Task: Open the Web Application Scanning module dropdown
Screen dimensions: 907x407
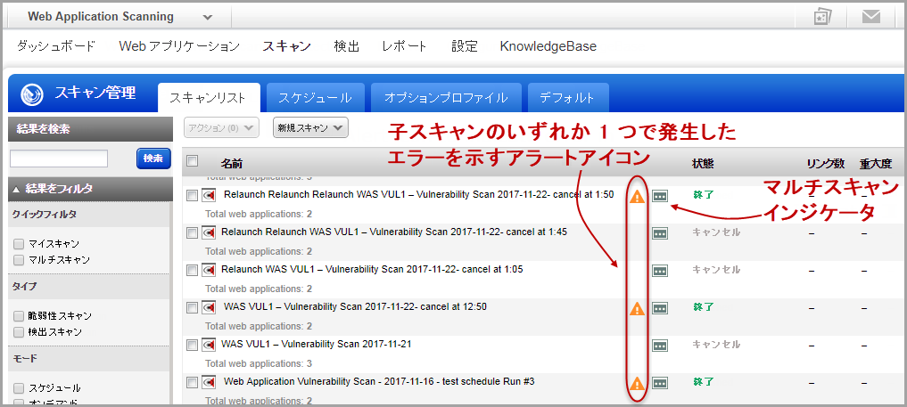Action: coord(207,17)
